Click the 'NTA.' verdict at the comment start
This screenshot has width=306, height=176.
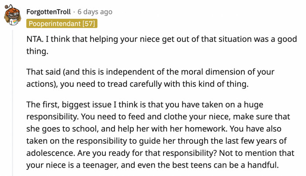35,39
